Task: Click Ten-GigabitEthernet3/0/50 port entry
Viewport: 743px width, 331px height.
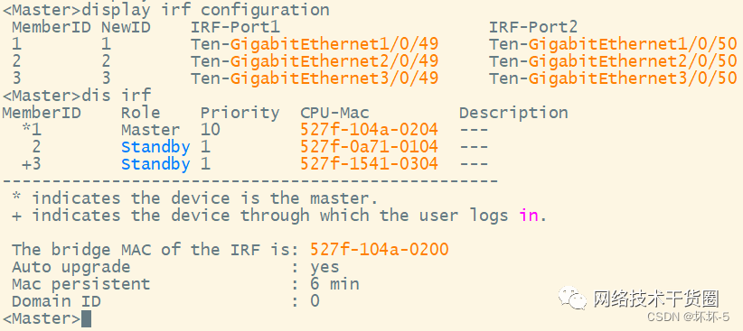Action: pyautogui.click(x=613, y=78)
